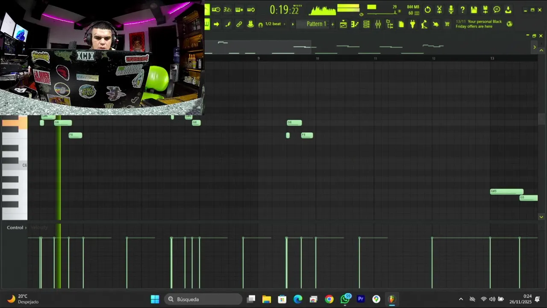Click the download content icon
The image size is (547, 308).
click(x=508, y=9)
